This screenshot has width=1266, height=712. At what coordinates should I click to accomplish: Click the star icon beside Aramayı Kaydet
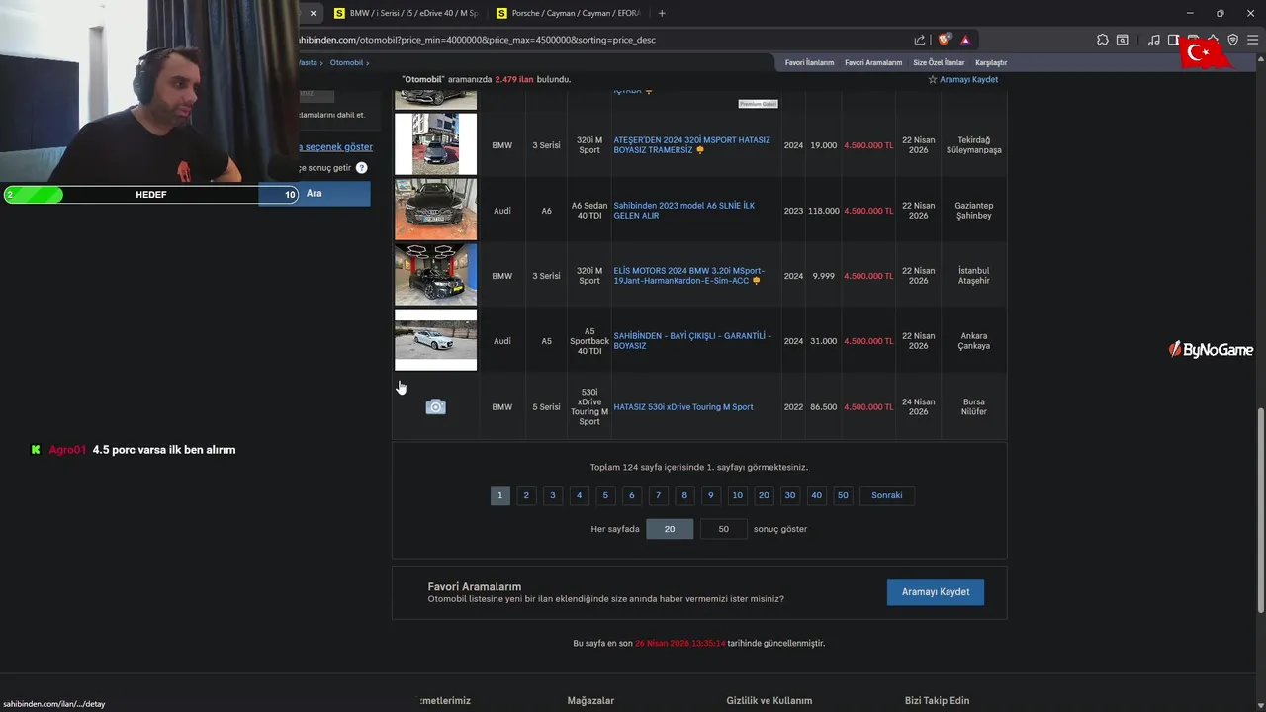click(x=932, y=79)
